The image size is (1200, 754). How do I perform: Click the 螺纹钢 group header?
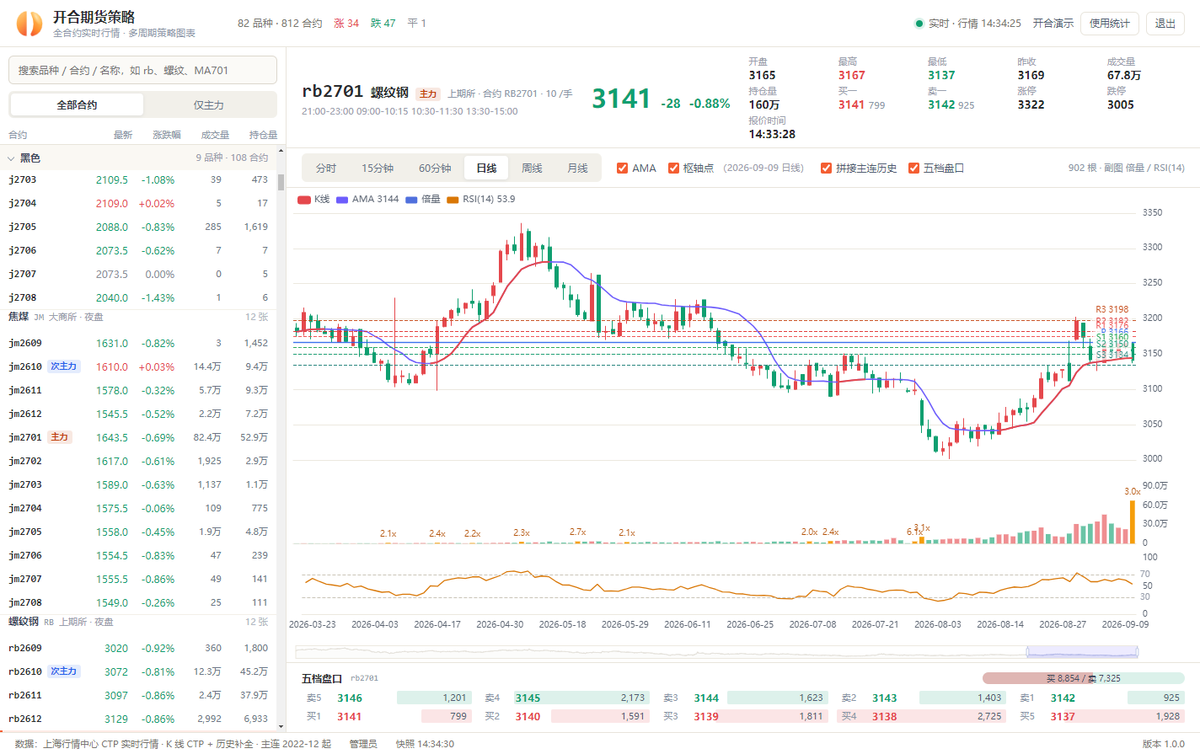click(x=139, y=623)
